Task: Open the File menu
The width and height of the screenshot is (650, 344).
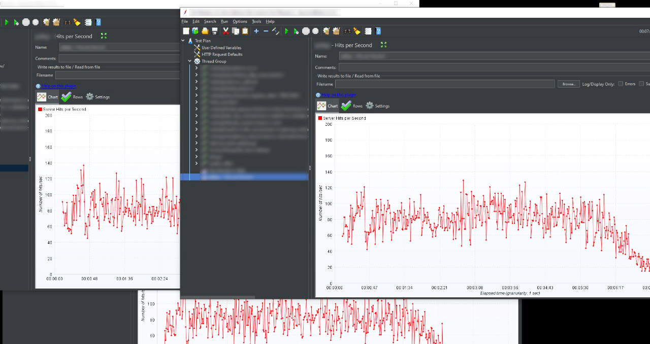Action: [x=185, y=21]
